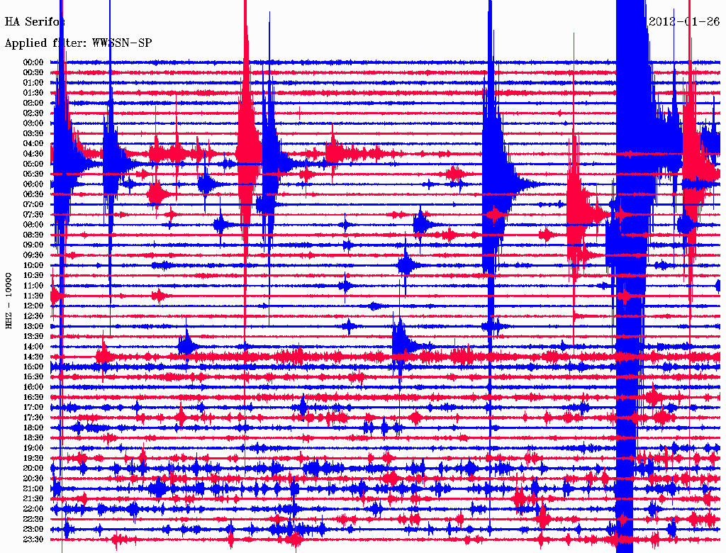Image resolution: width=726 pixels, height=553 pixels.
Task: Click the 16:00 time label
Action: tap(33, 387)
